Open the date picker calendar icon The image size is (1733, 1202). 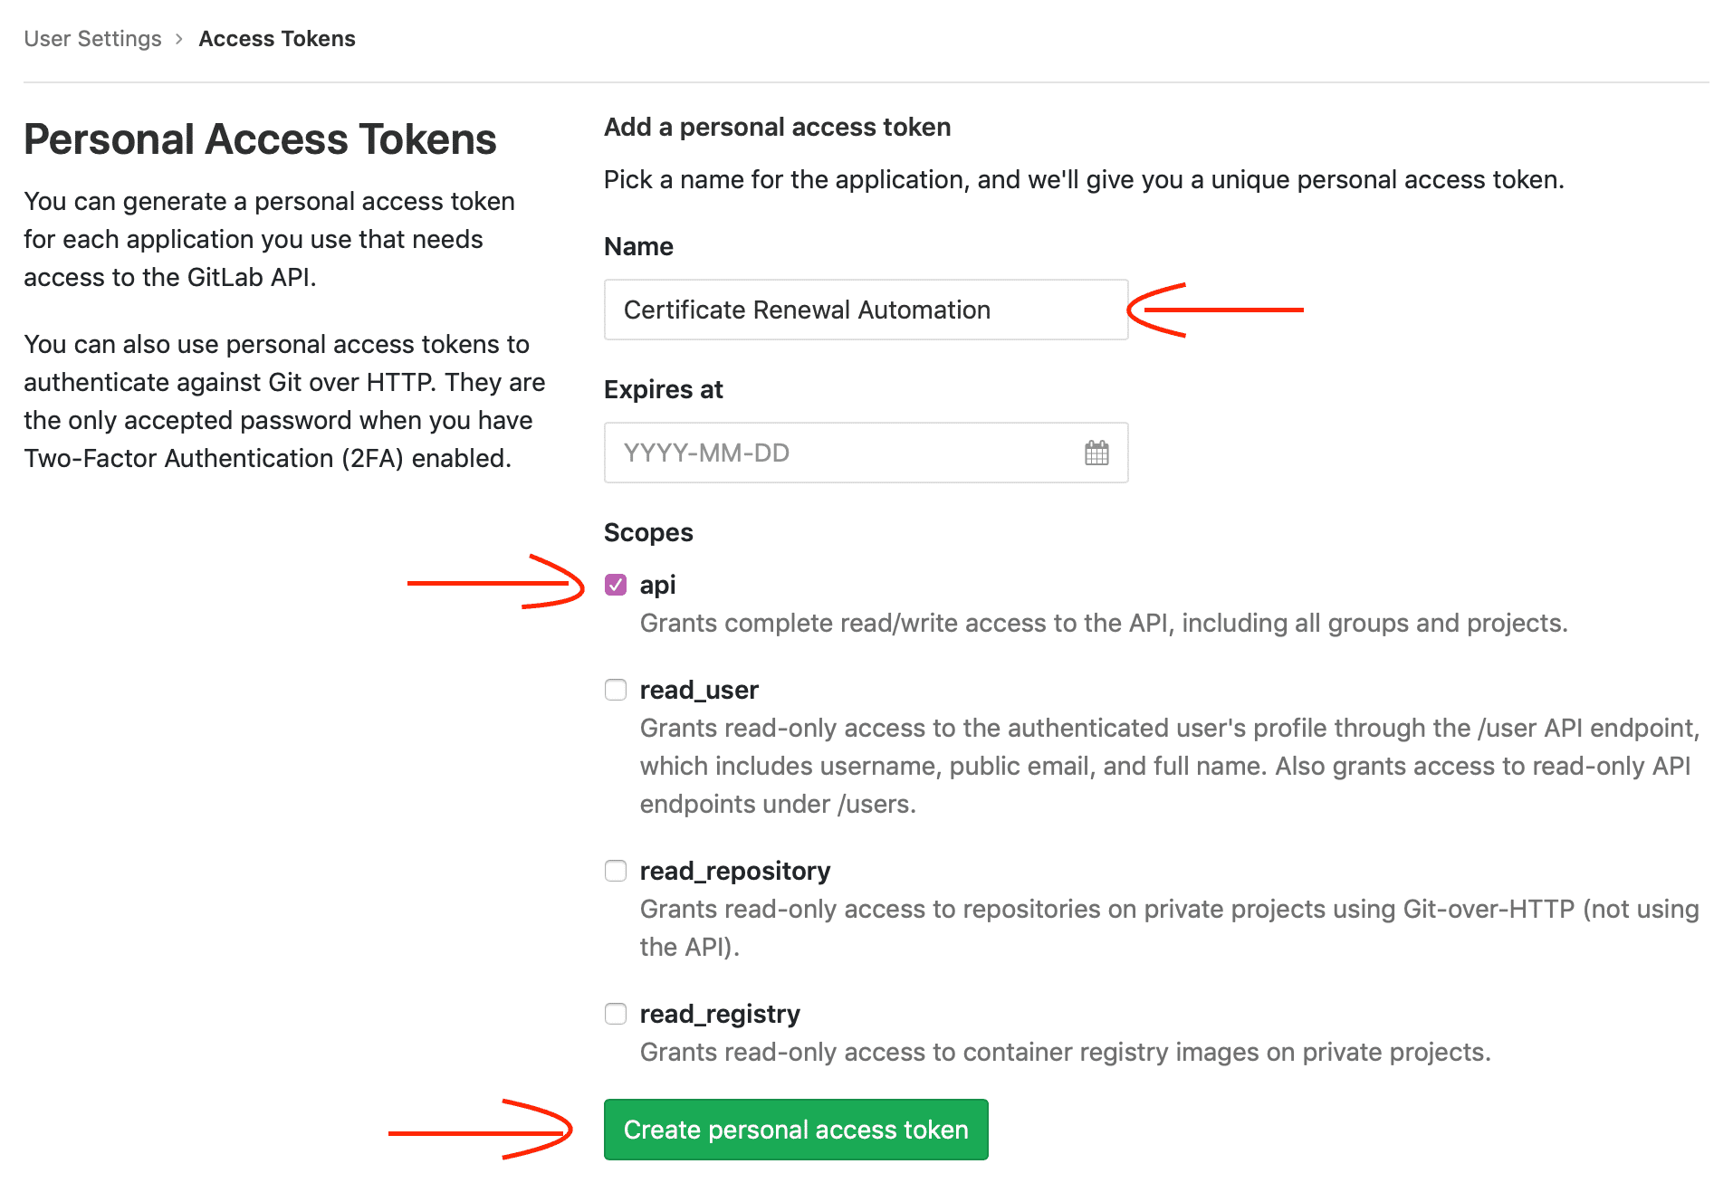[1096, 453]
